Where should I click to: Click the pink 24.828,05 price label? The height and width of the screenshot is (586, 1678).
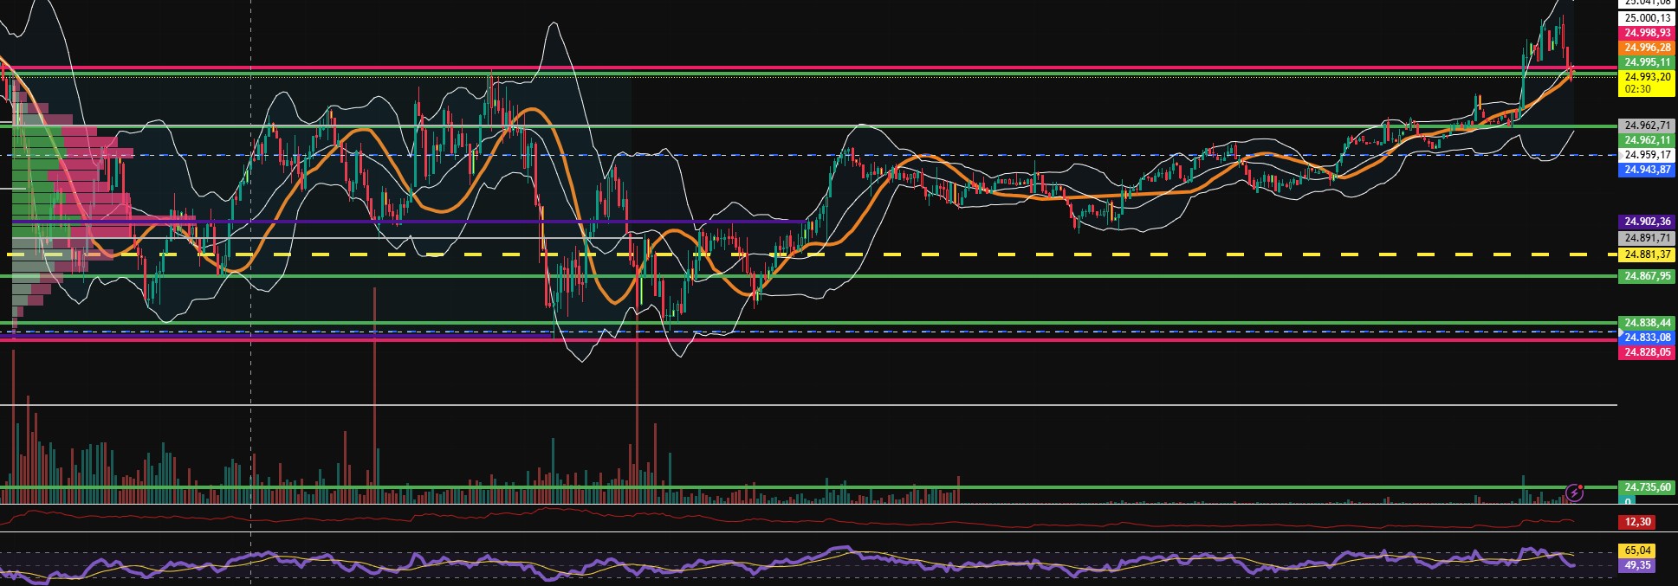[1646, 352]
